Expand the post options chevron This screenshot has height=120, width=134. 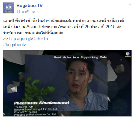pos(130,4)
